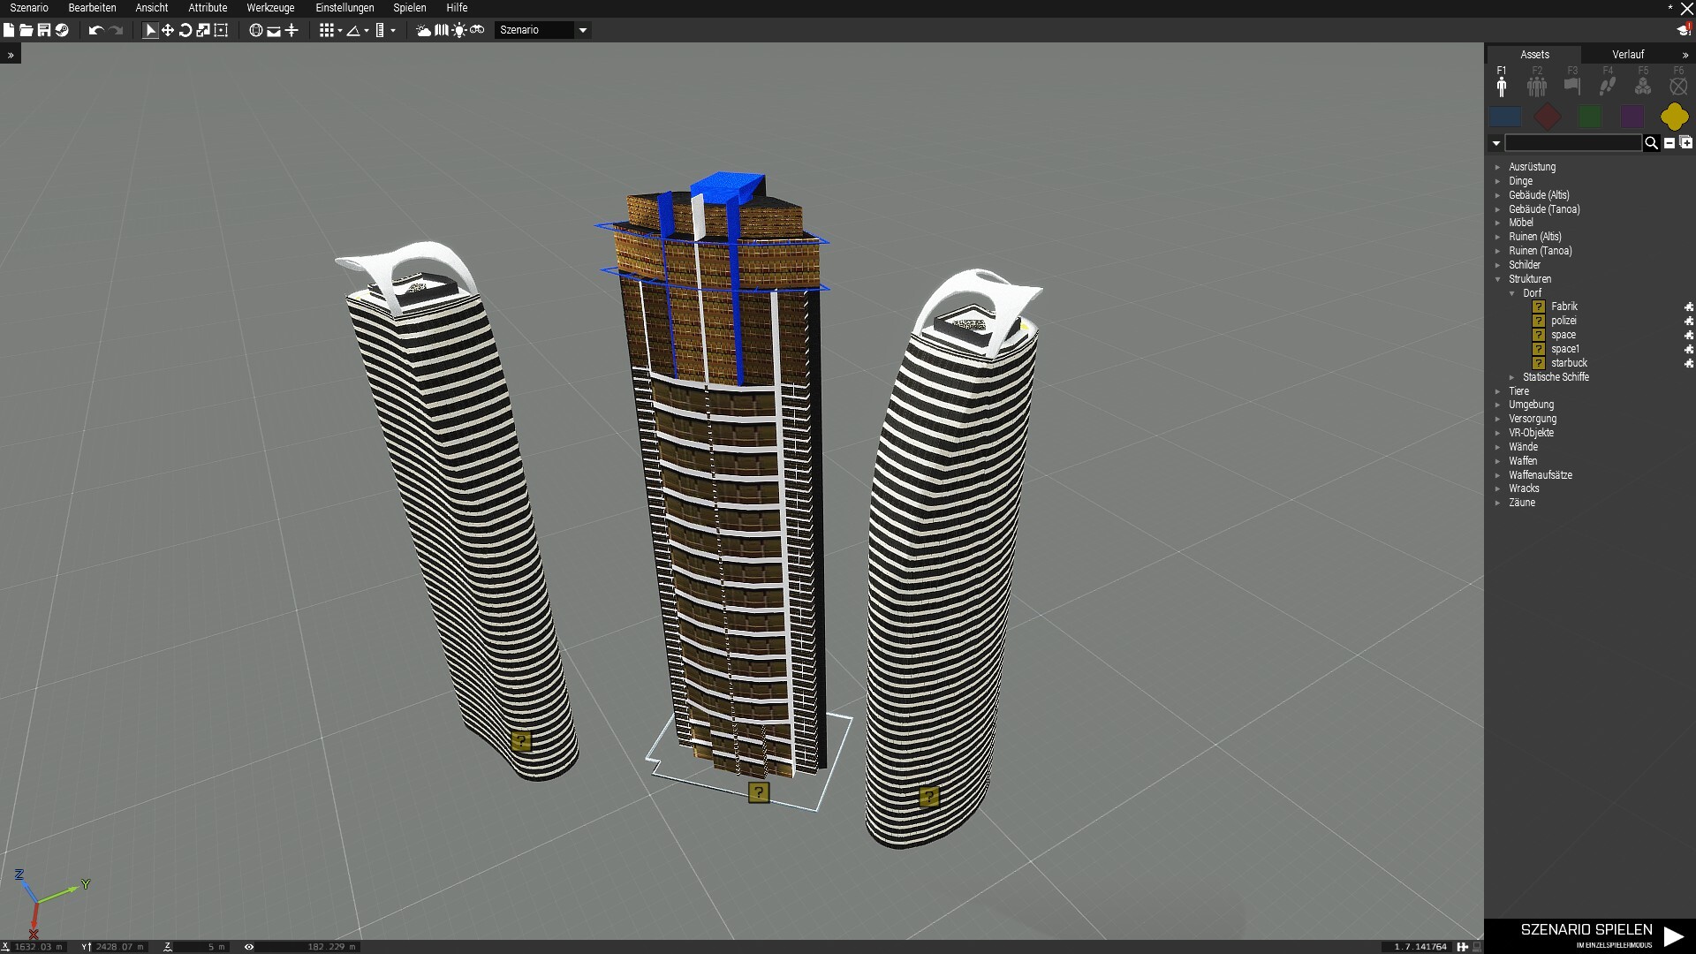Switch to the Verlauf tab

[x=1627, y=55]
